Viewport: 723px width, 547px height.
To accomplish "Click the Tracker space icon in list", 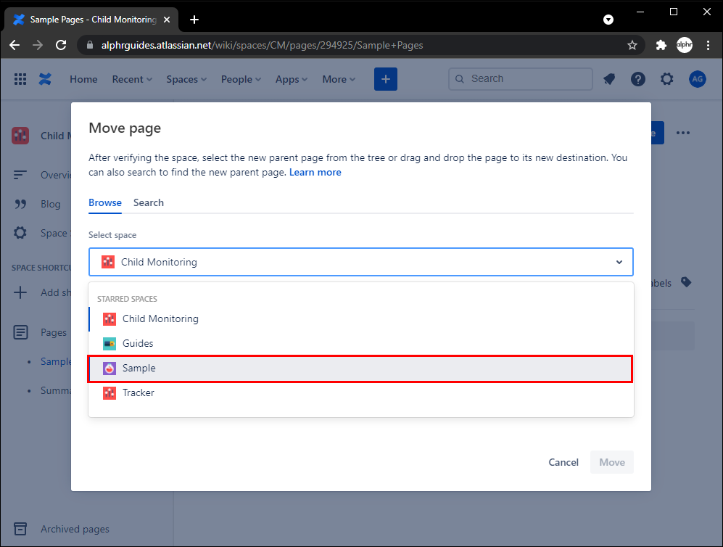I will coord(110,393).
